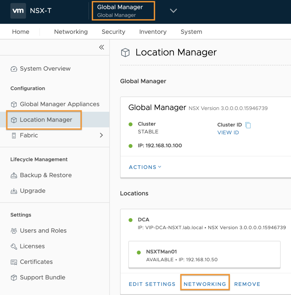
Task: Open the Inventory tab
Action: click(153, 32)
